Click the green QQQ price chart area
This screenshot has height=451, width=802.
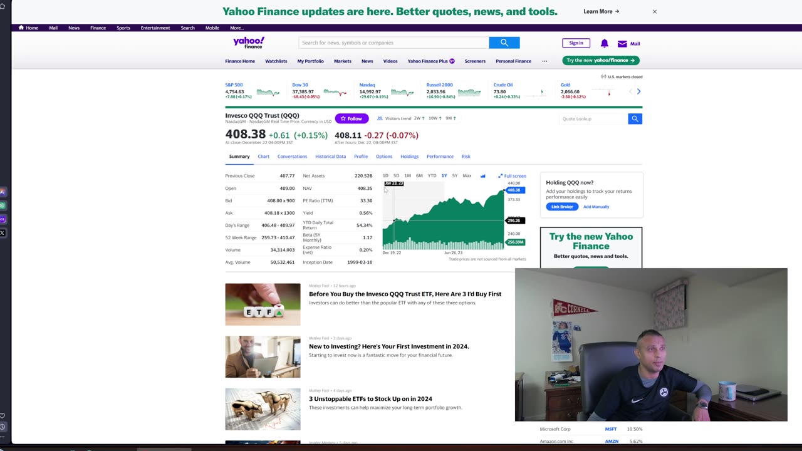pyautogui.click(x=444, y=216)
